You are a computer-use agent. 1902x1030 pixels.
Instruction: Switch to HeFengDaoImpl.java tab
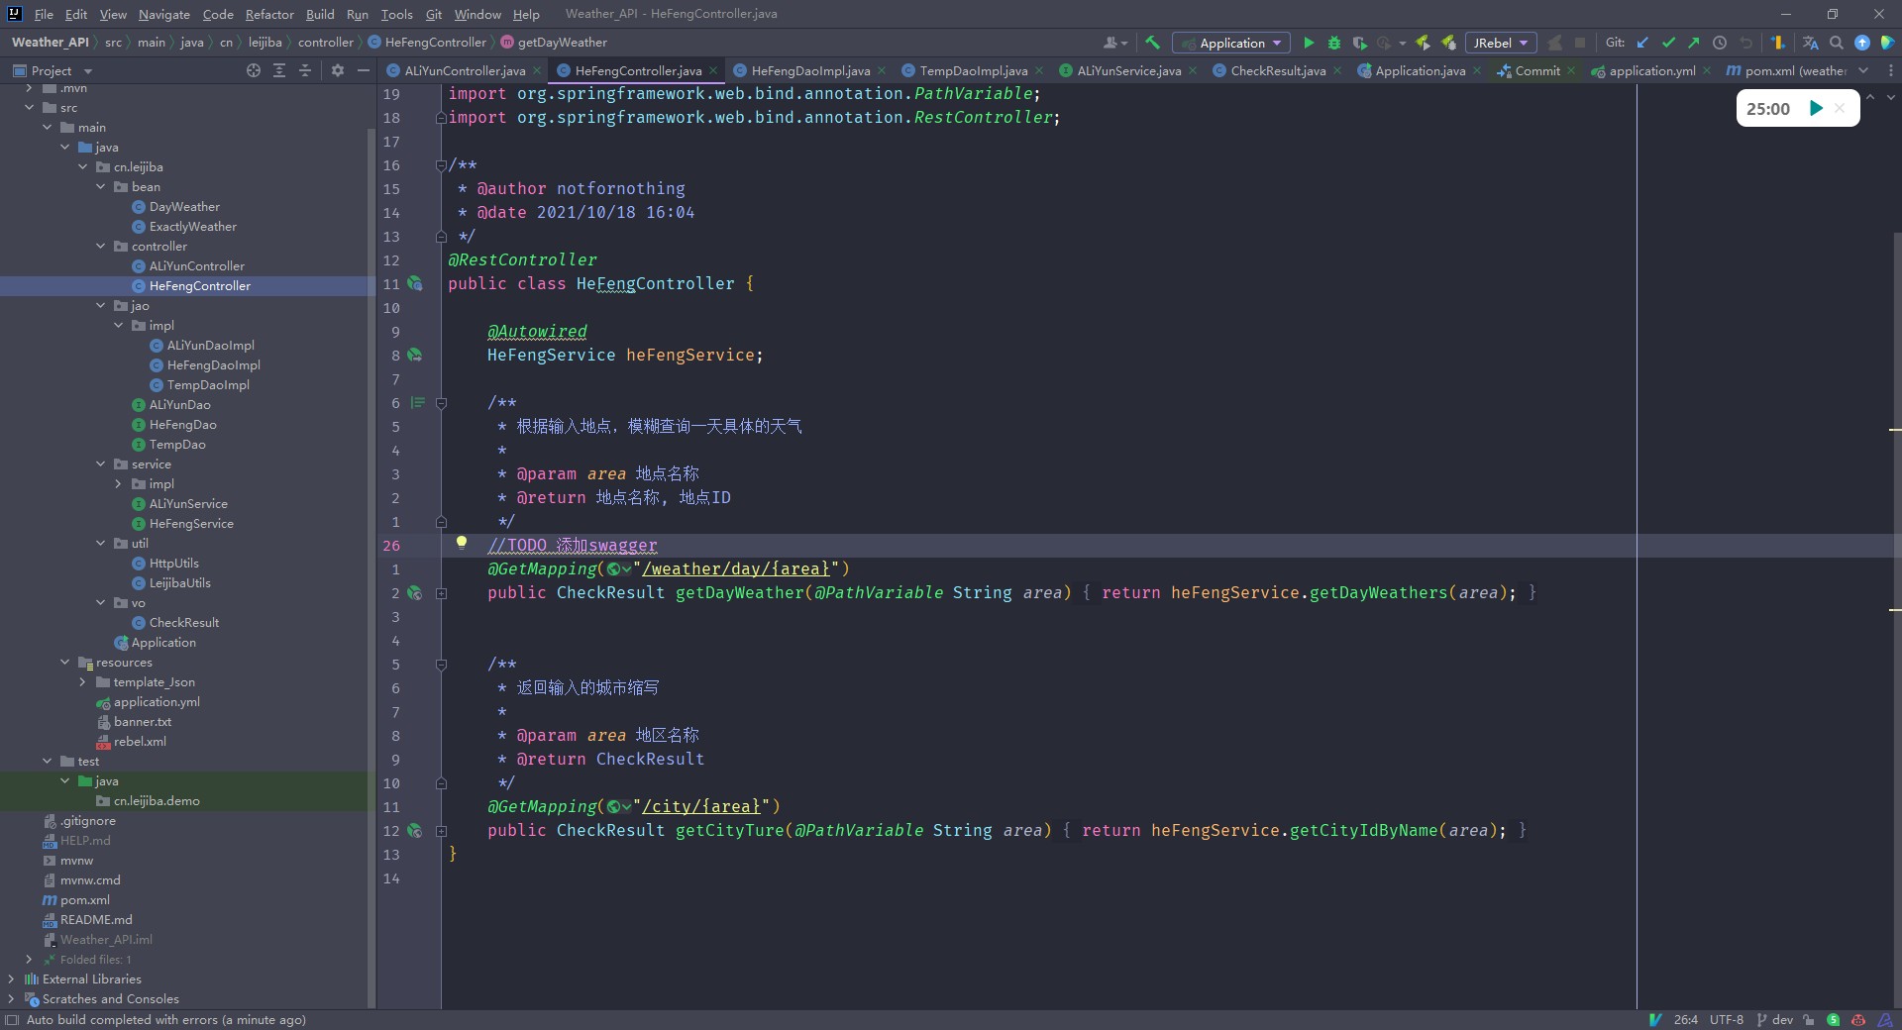809,70
